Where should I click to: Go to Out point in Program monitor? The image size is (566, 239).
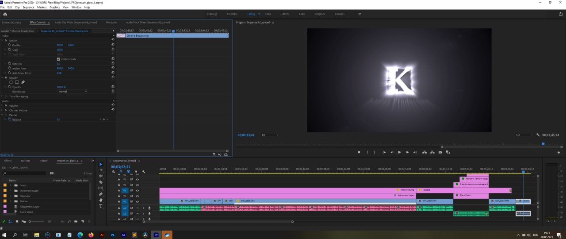pos(414,152)
